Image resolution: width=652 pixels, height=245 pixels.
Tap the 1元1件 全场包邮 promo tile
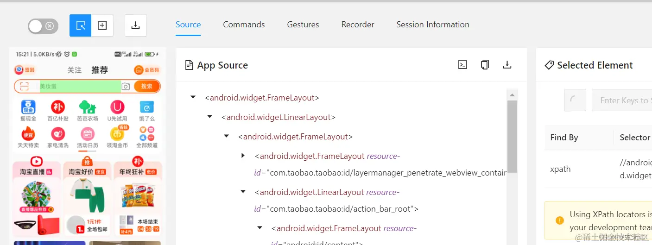pyautogui.click(x=87, y=225)
